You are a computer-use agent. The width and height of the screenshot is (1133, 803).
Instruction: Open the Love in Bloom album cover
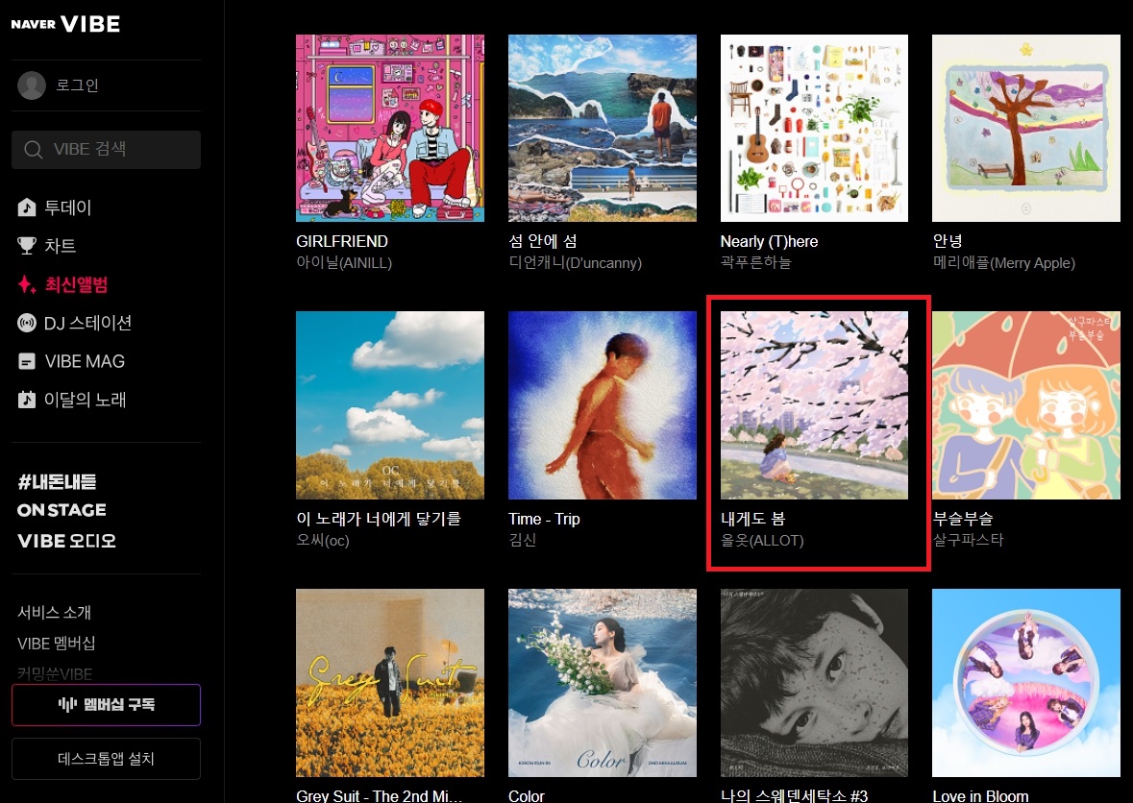pos(1026,682)
